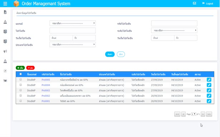Open the megaphone promotion sidebar icon
Image resolution: width=220 pixels, height=137 pixels.
point(5,51)
